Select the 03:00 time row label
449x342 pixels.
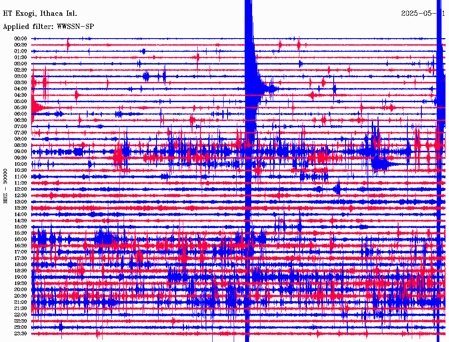coord(21,76)
